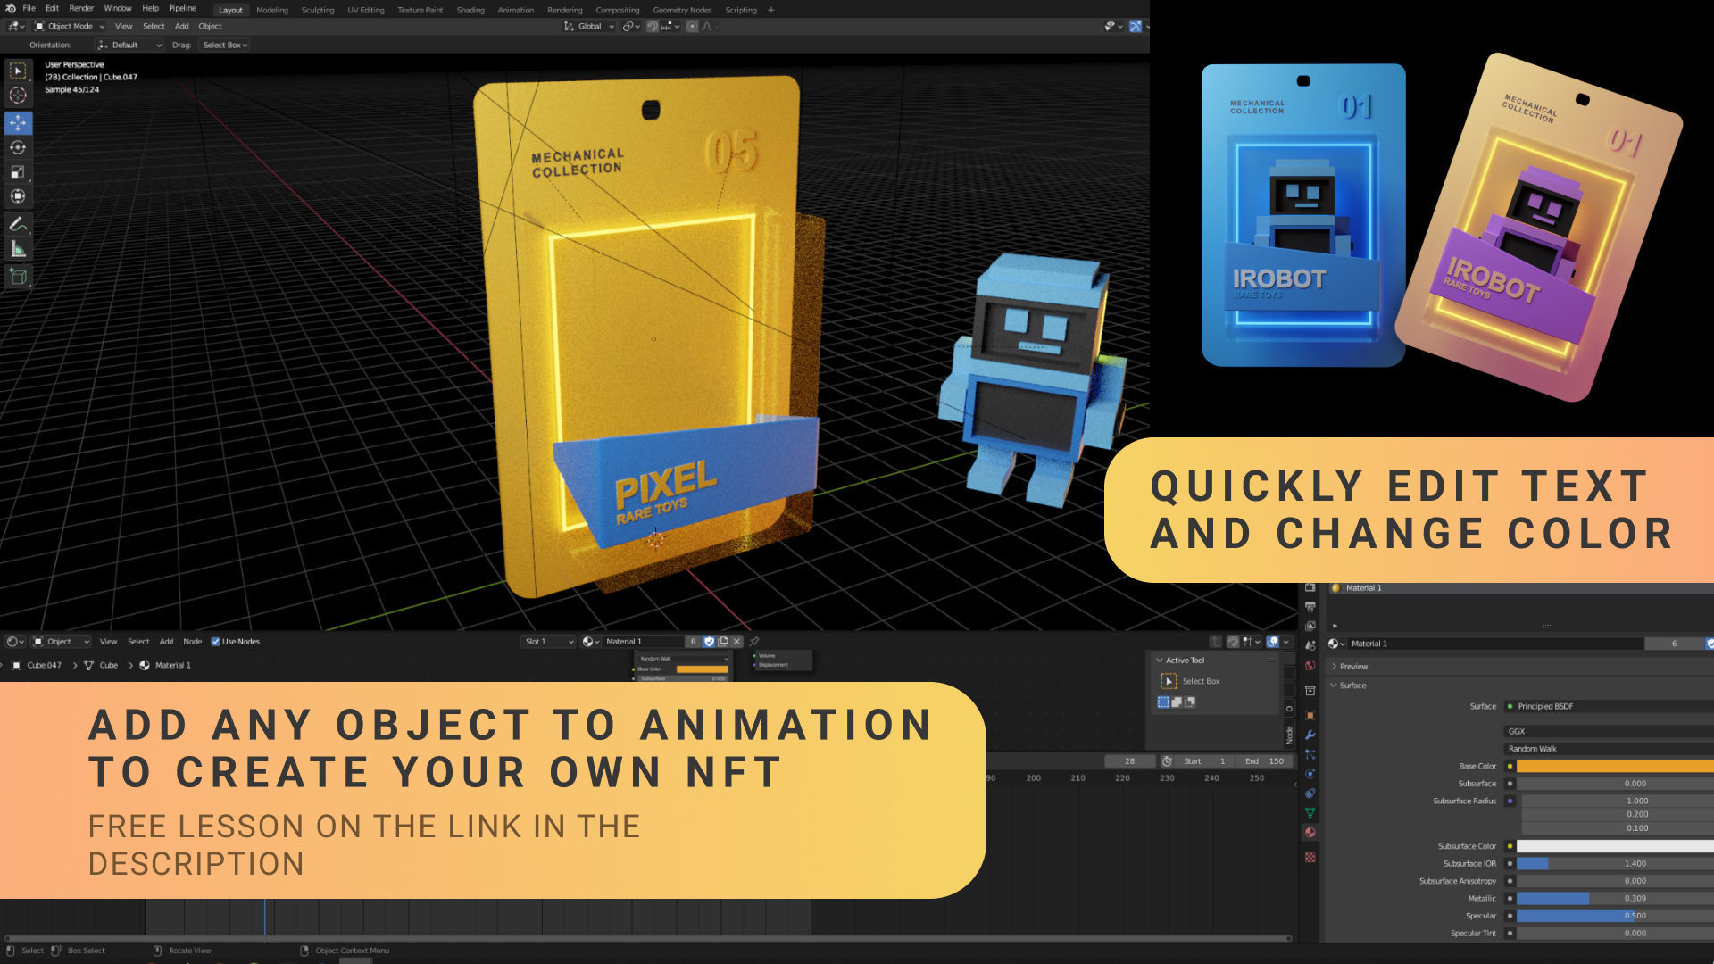Viewport: 1714px width, 964px height.
Task: Open the Object Data properties tab
Action: pos(1310,813)
